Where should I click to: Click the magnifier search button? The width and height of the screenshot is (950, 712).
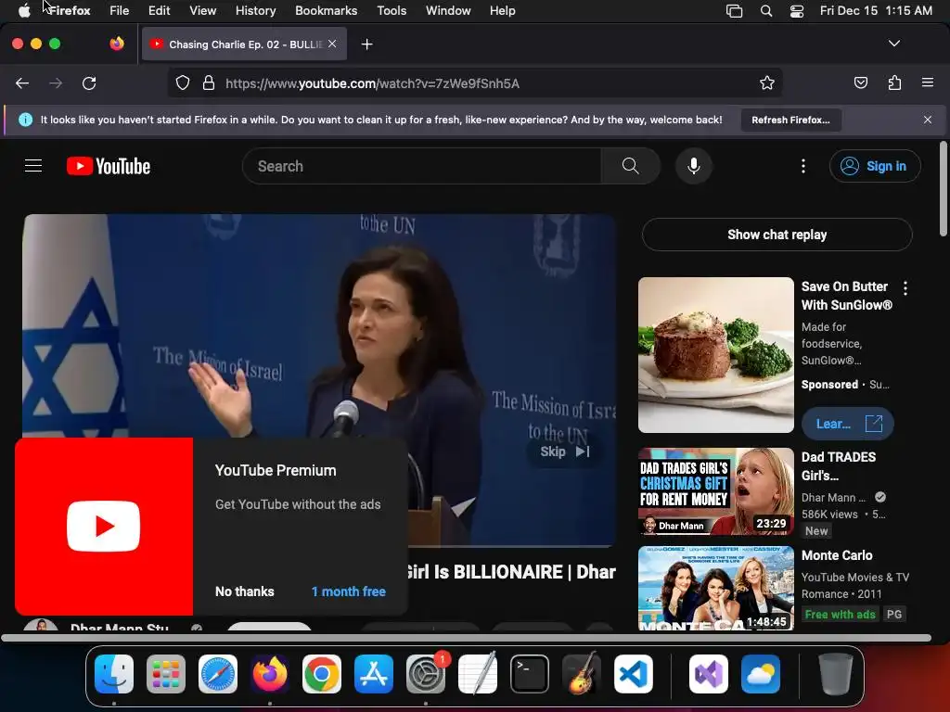[630, 166]
